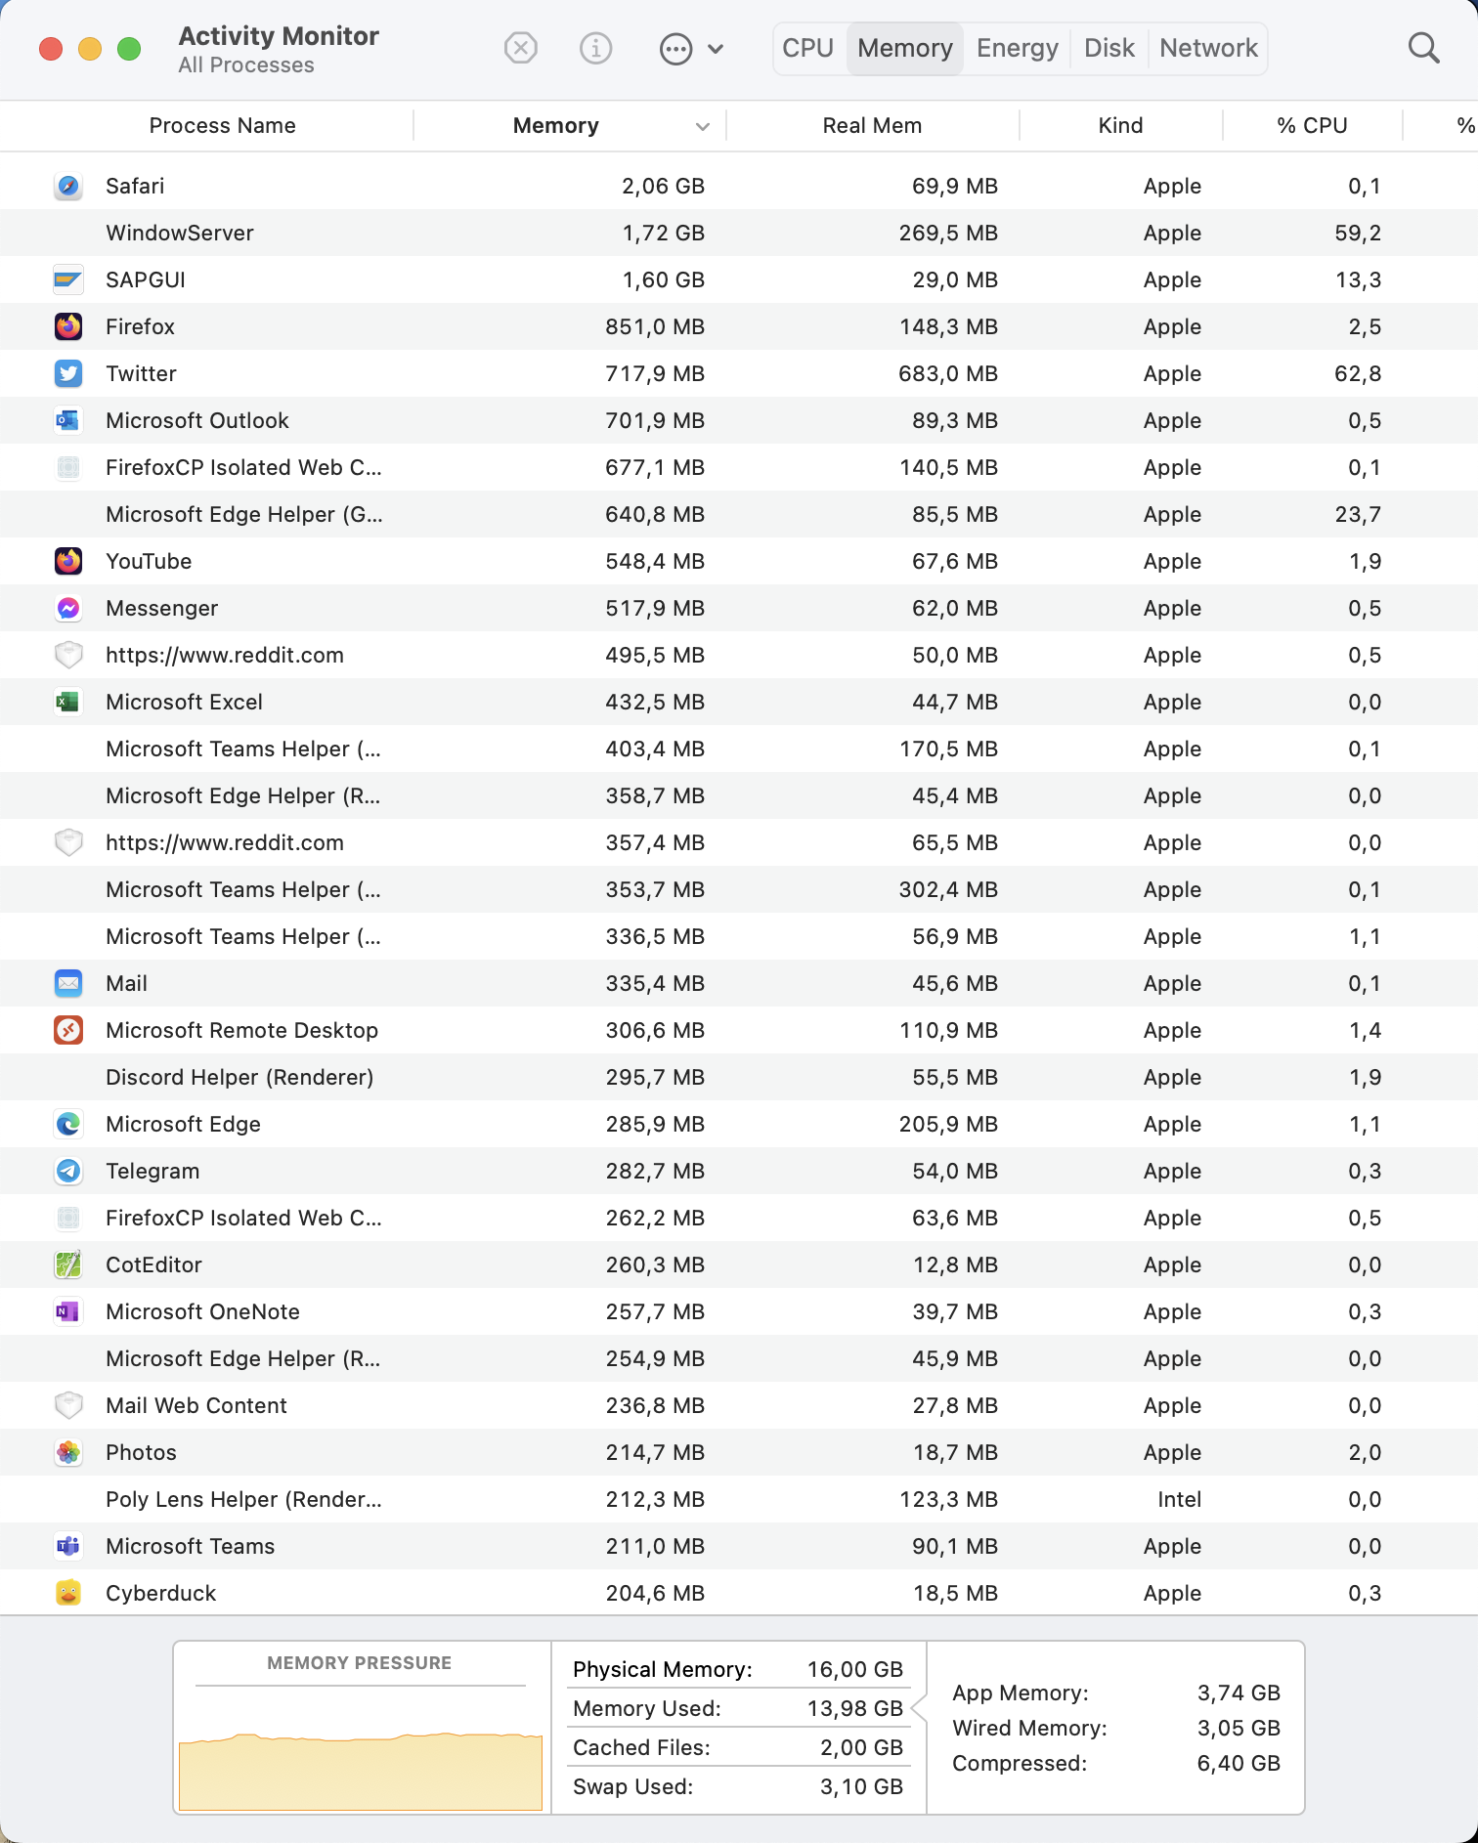The height and width of the screenshot is (1843, 1478).
Task: Toggle sort order arrow in Memory column
Action: point(702,126)
